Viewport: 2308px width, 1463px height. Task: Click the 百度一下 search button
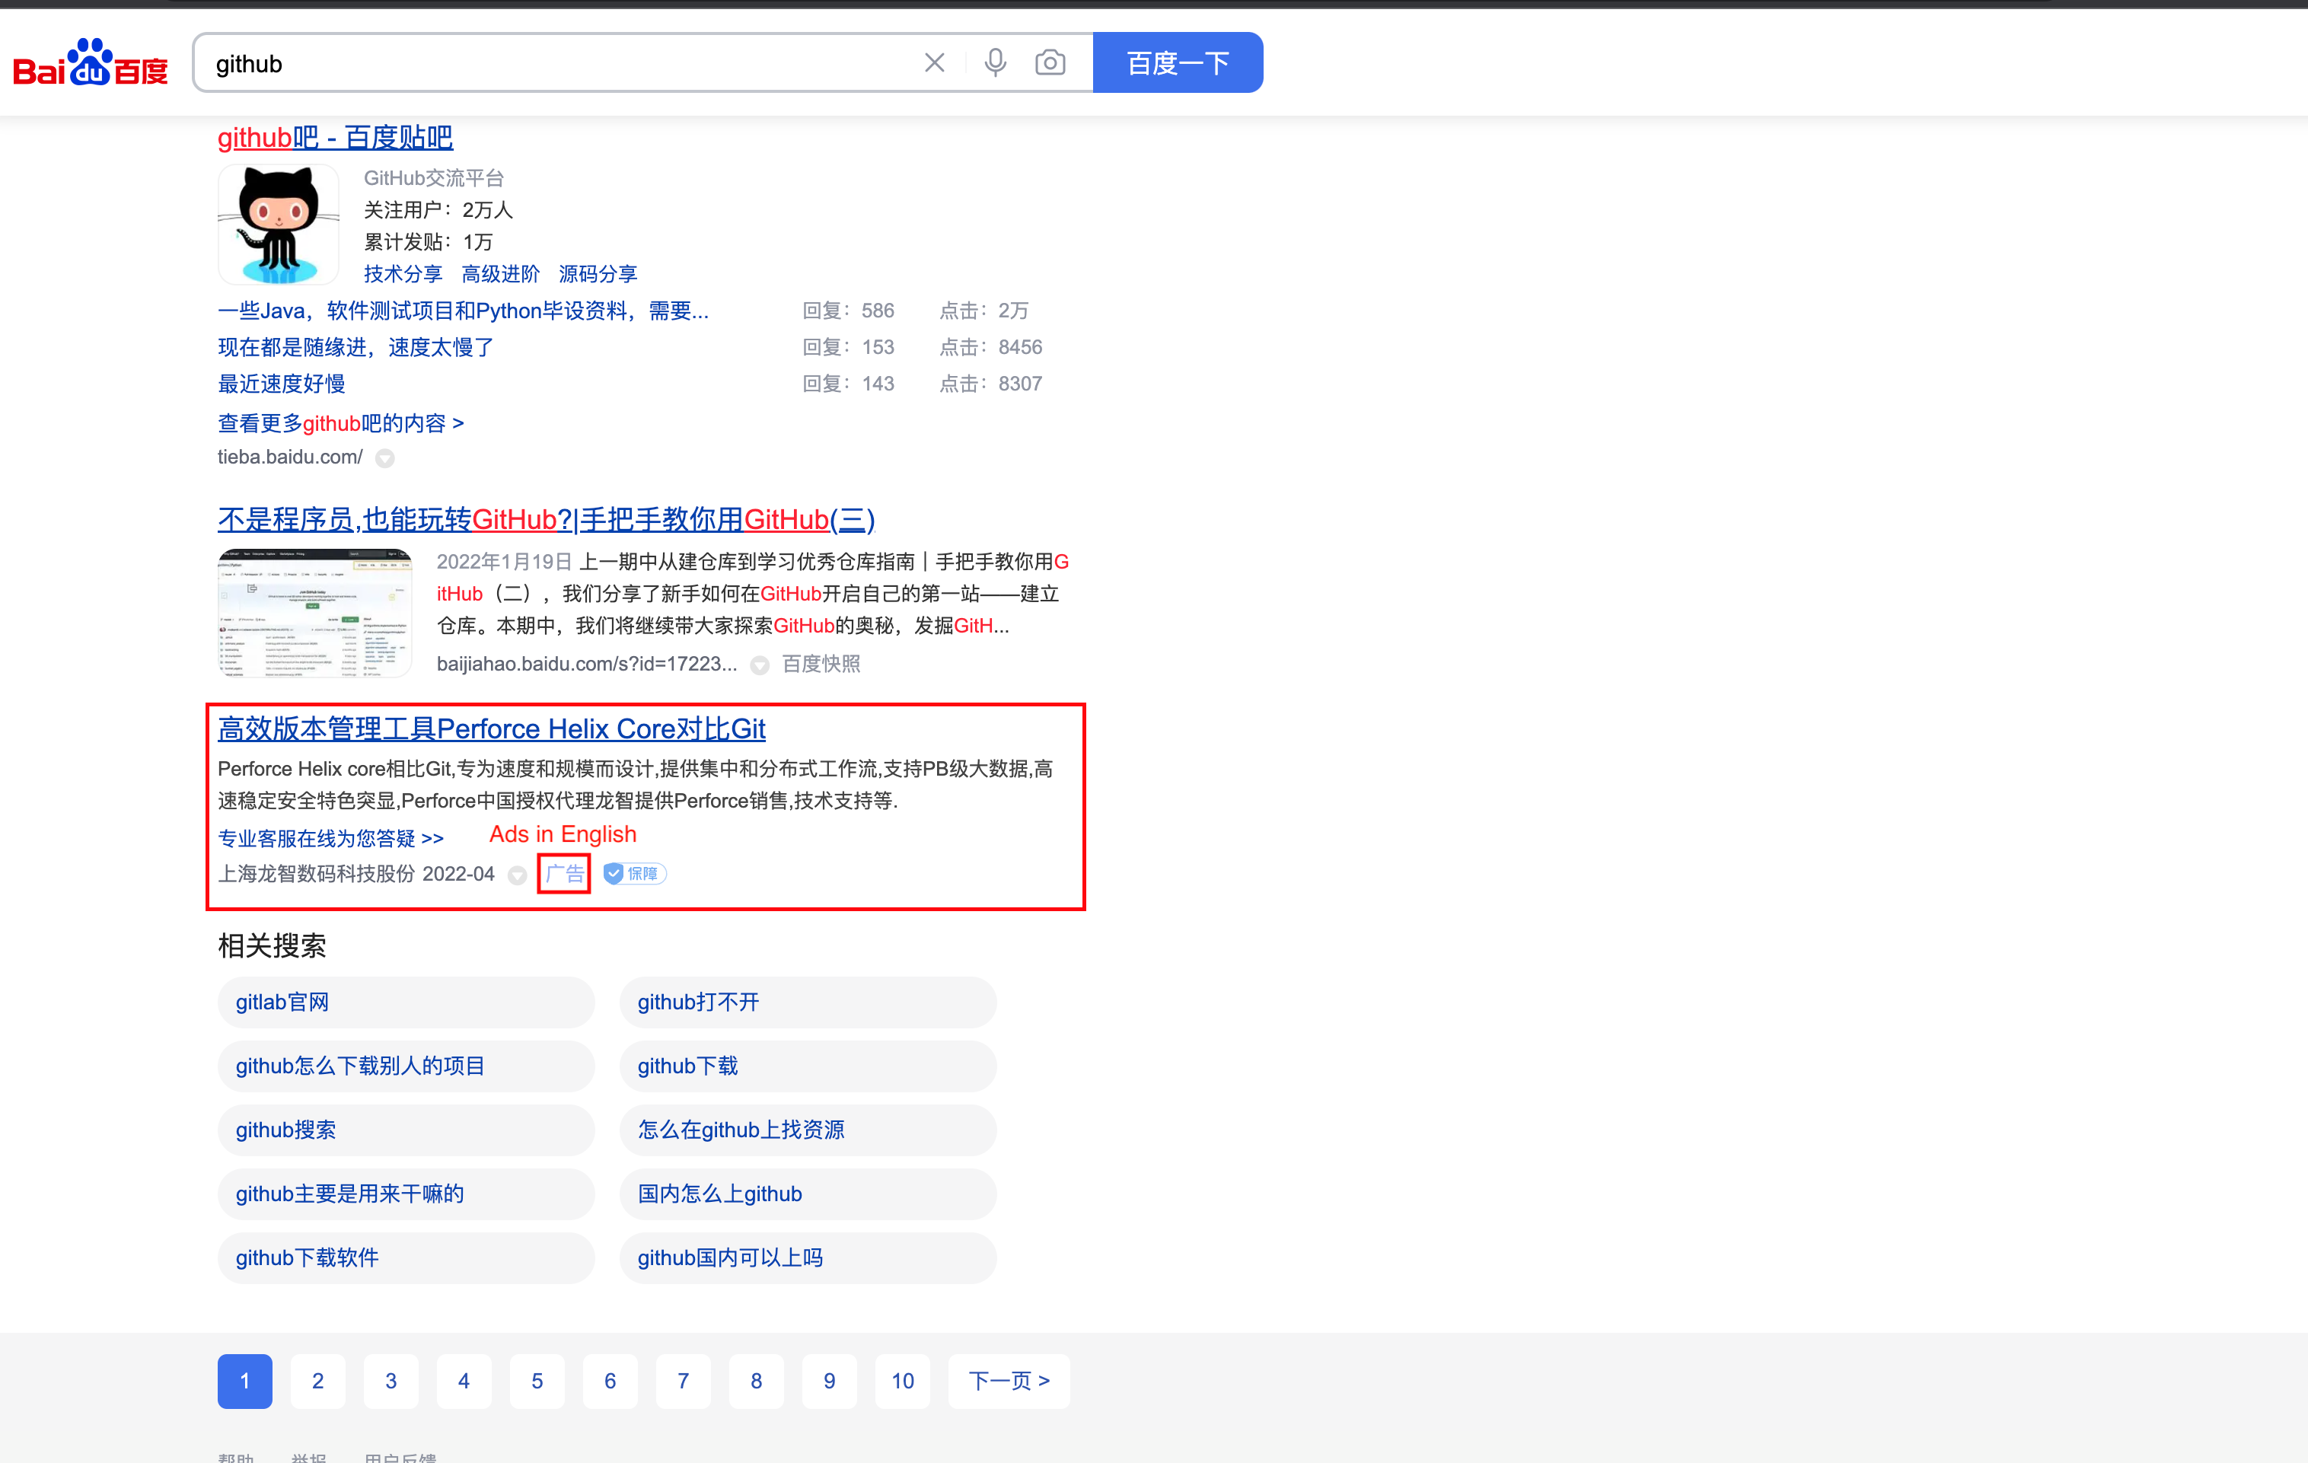coord(1177,62)
